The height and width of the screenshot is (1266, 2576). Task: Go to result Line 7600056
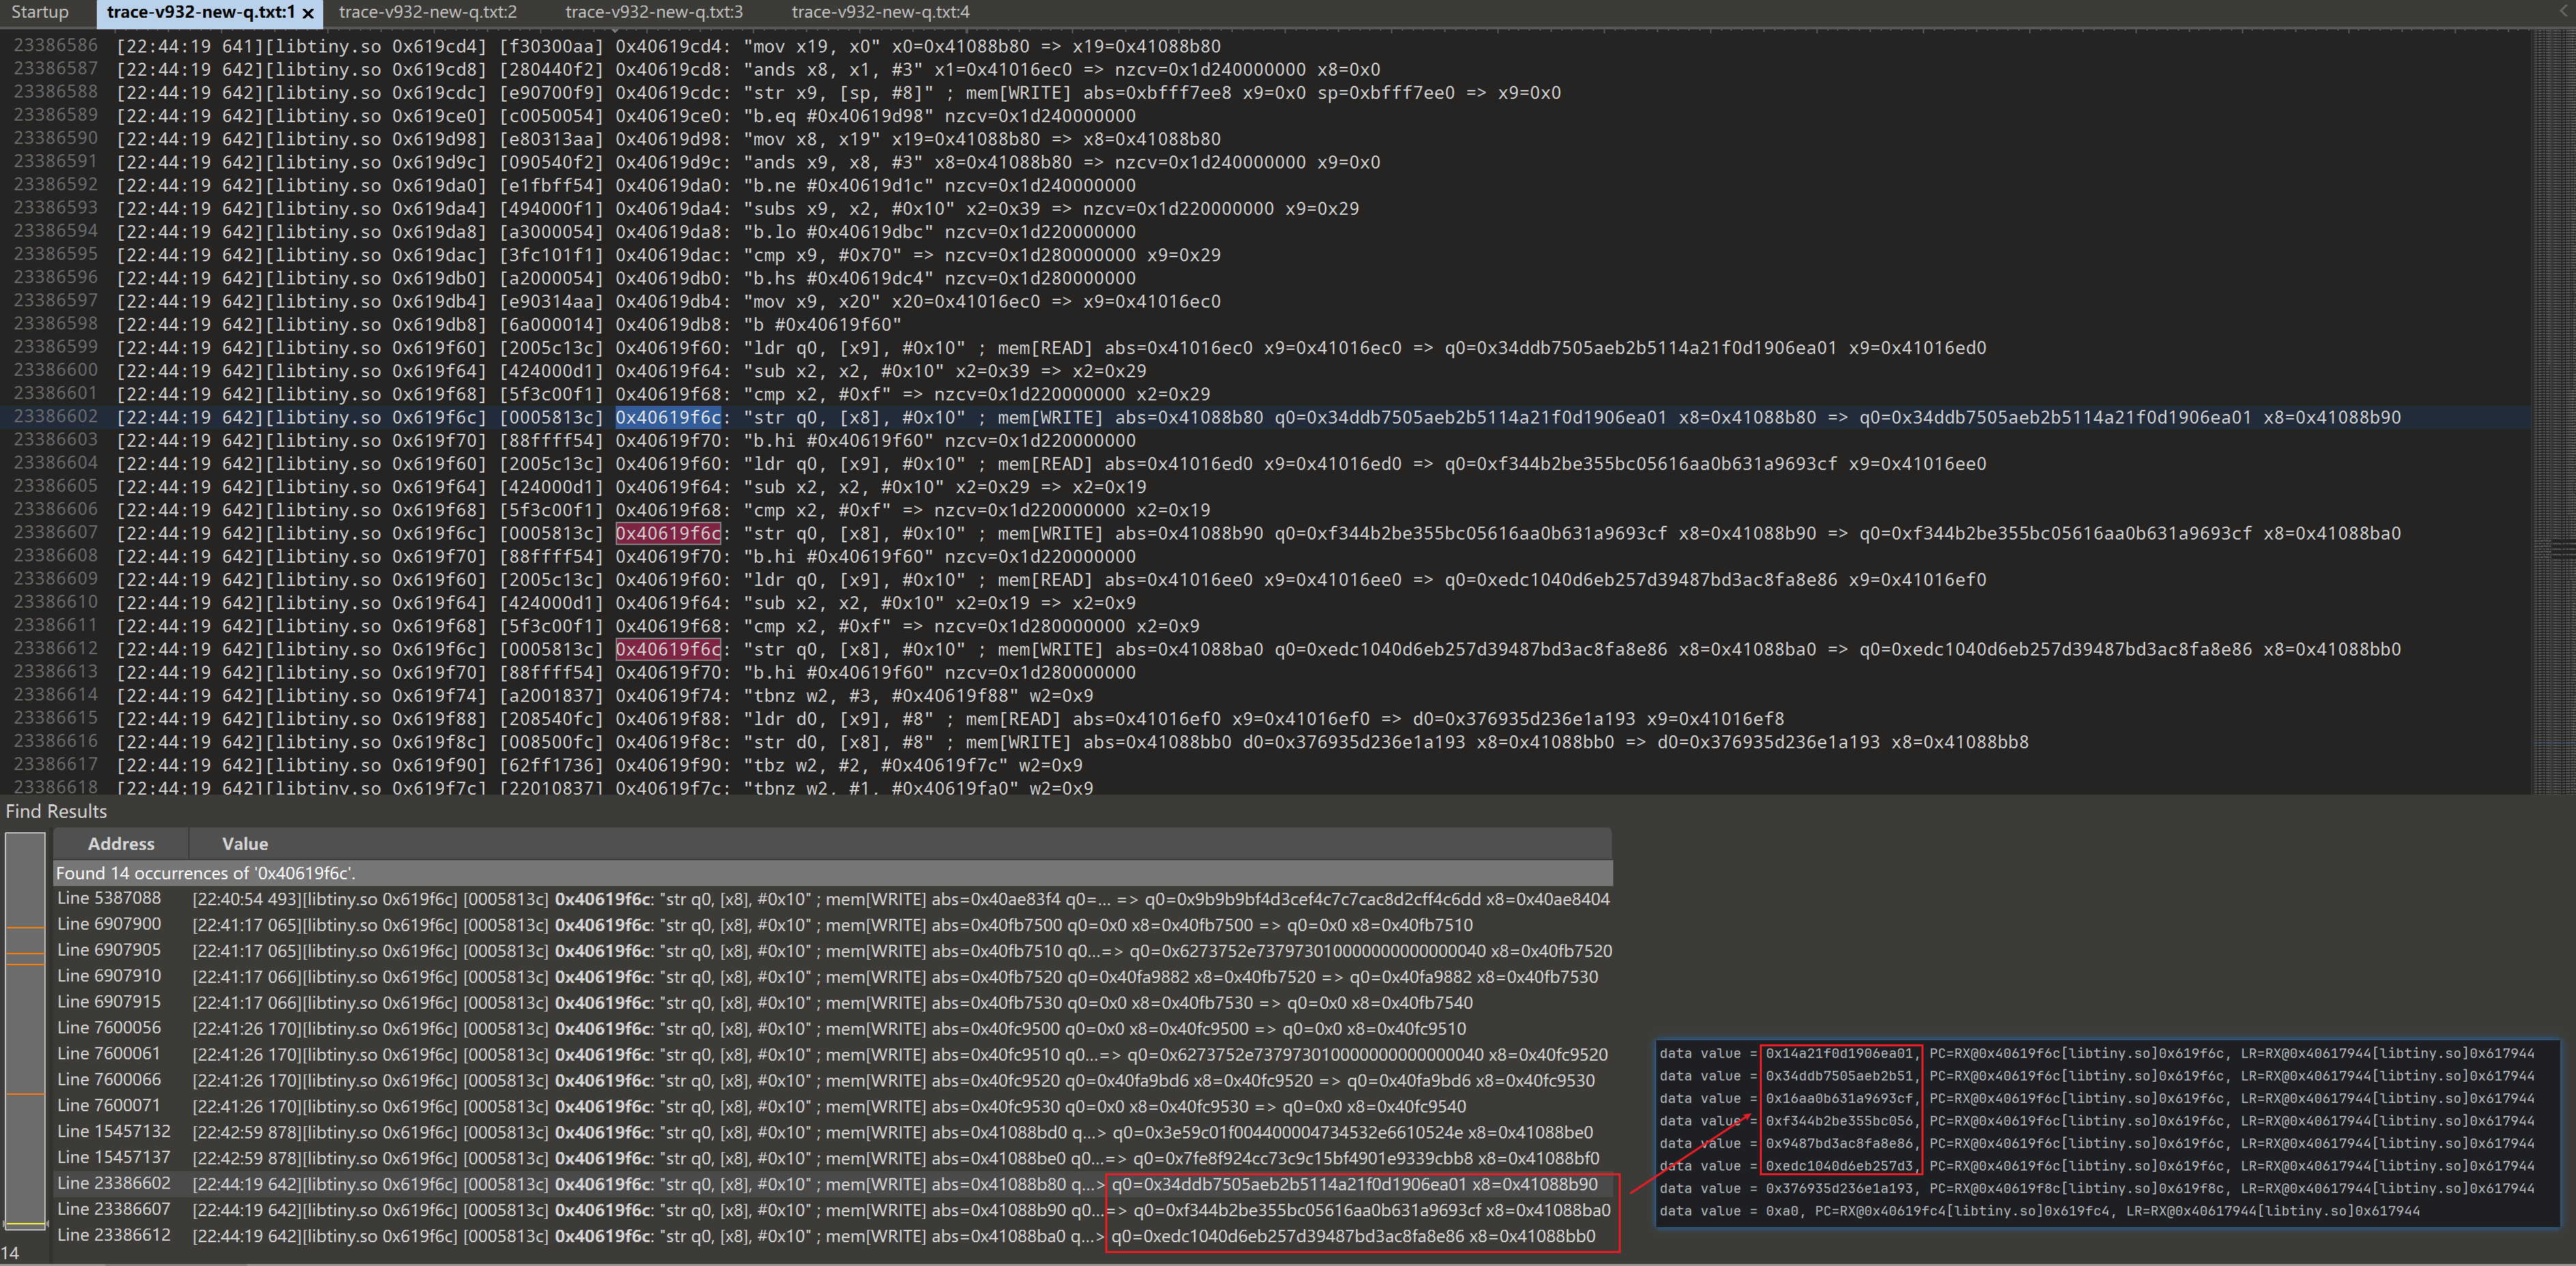point(832,1029)
